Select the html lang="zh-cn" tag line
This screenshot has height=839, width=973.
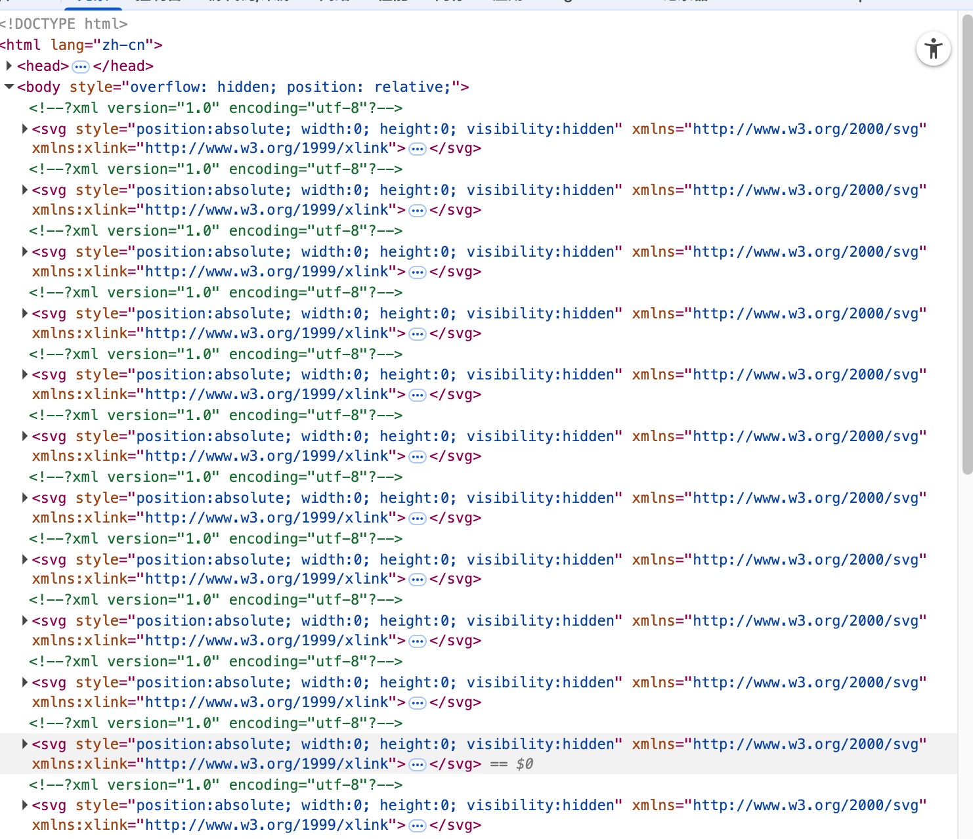(x=81, y=45)
